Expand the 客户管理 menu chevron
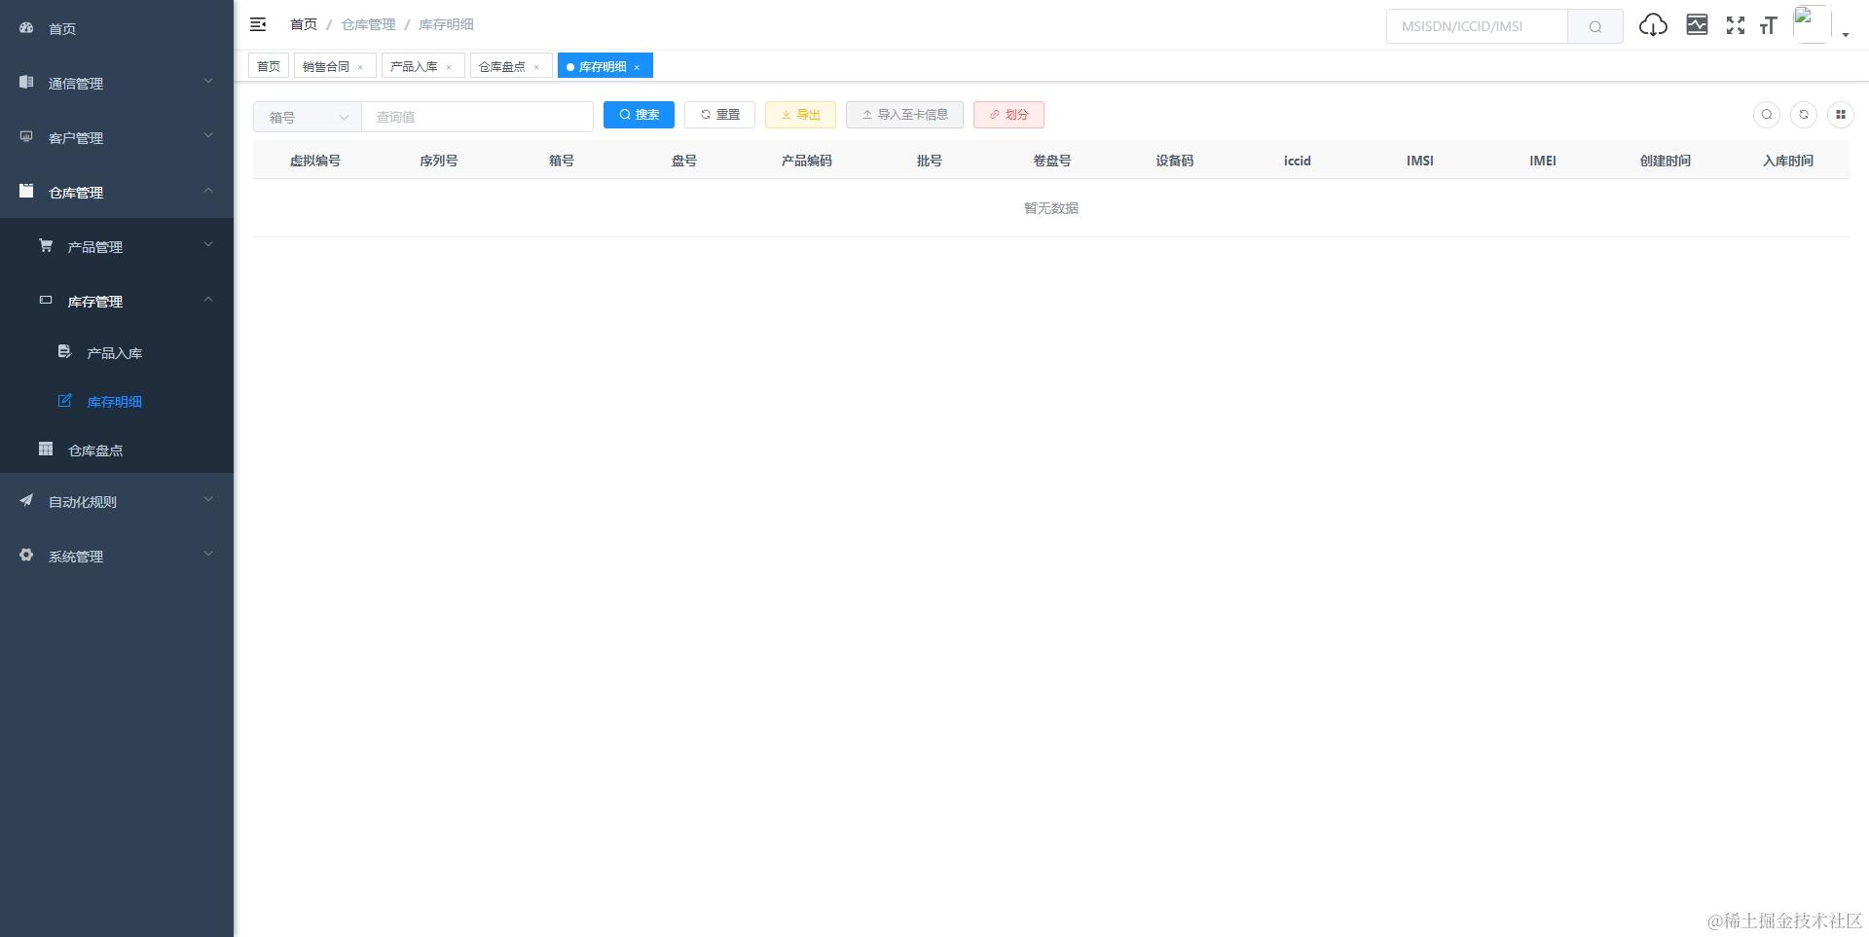The width and height of the screenshot is (1869, 937). point(208,136)
